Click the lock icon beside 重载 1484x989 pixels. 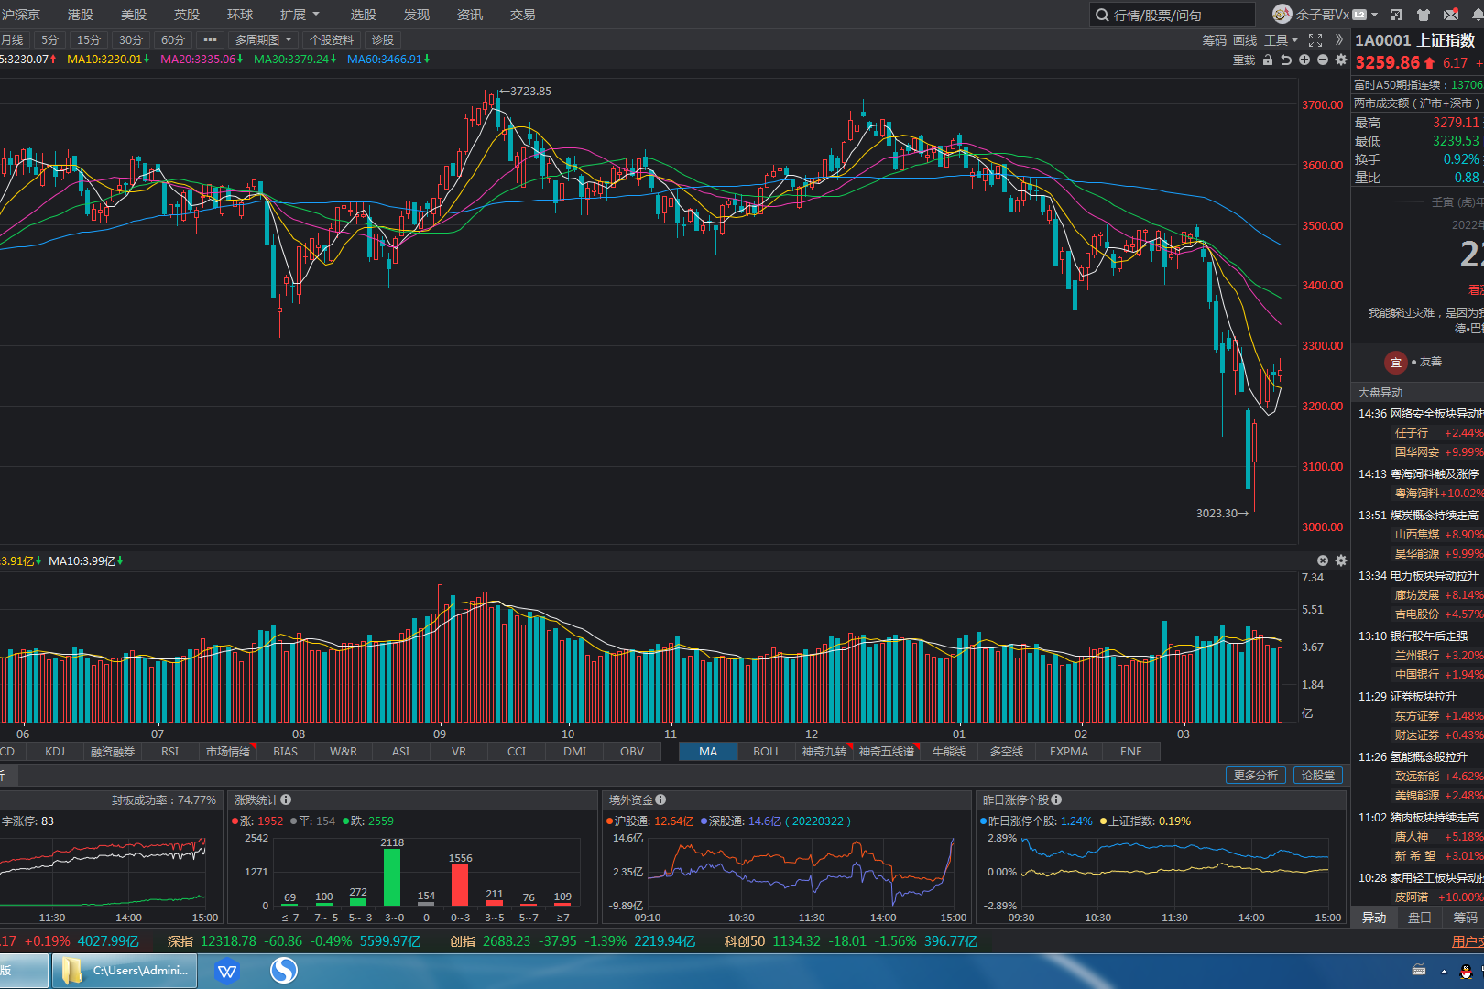point(1268,60)
